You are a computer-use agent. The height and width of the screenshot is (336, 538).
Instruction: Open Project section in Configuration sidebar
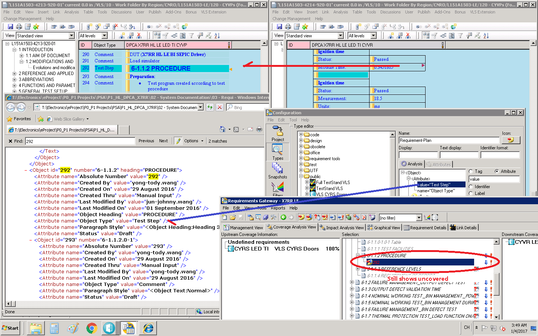pyautogui.click(x=278, y=134)
